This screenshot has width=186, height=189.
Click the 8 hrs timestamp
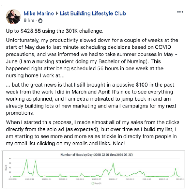(x=29, y=20)
